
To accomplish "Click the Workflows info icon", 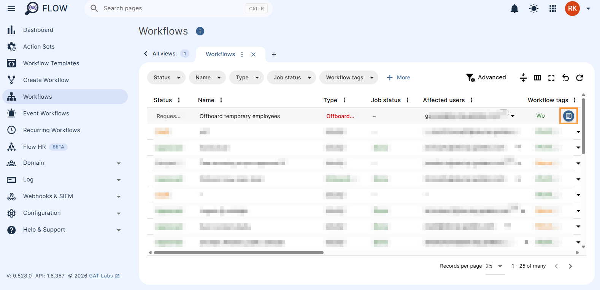I will pyautogui.click(x=200, y=31).
